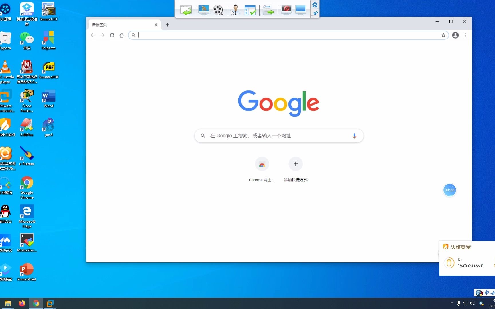Start voice search with microphone icon

(354, 136)
